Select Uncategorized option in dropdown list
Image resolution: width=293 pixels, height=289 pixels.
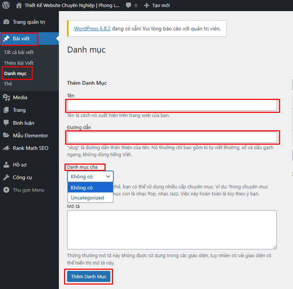pos(90,197)
